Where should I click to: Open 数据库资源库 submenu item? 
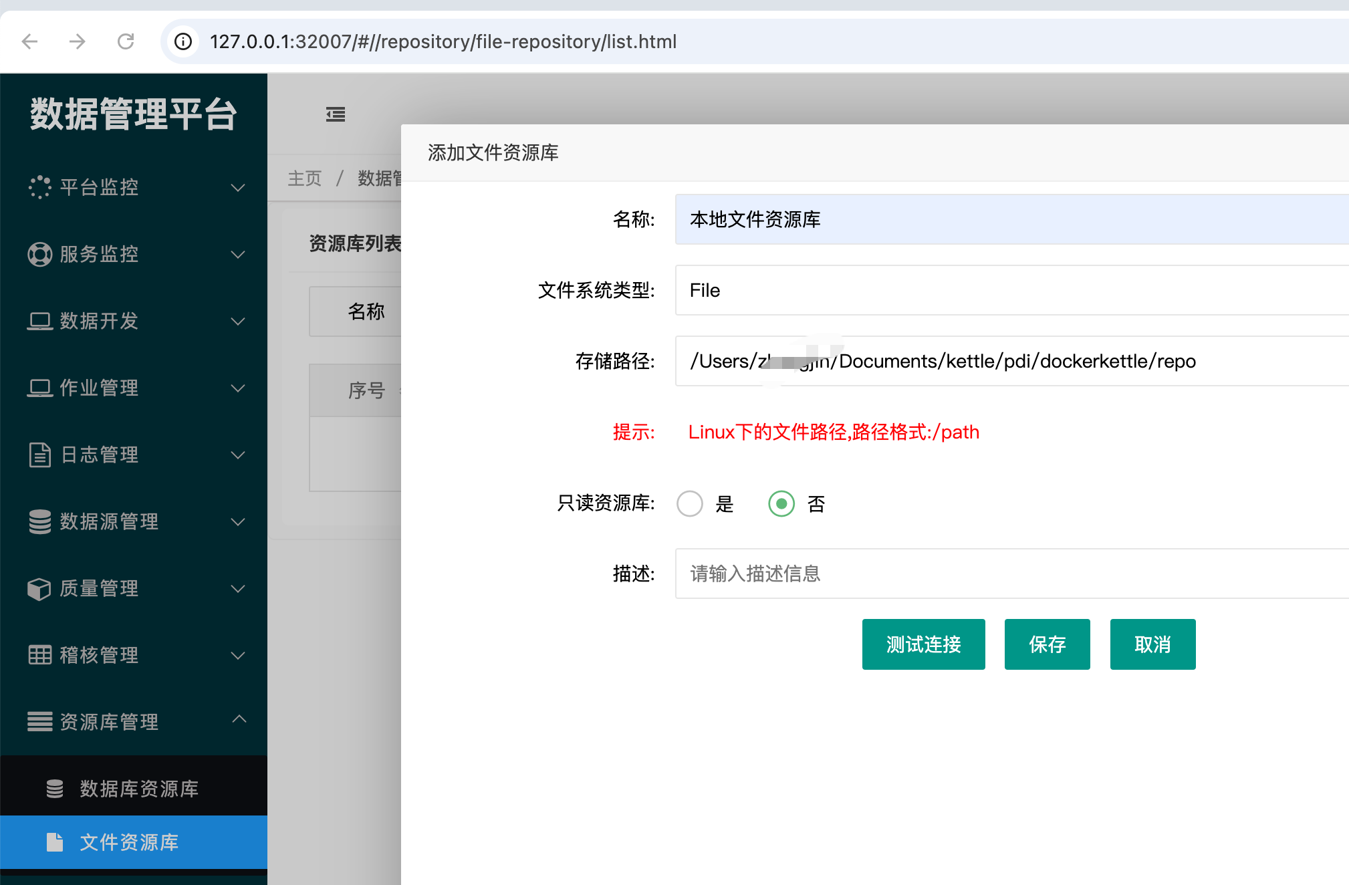(139, 789)
